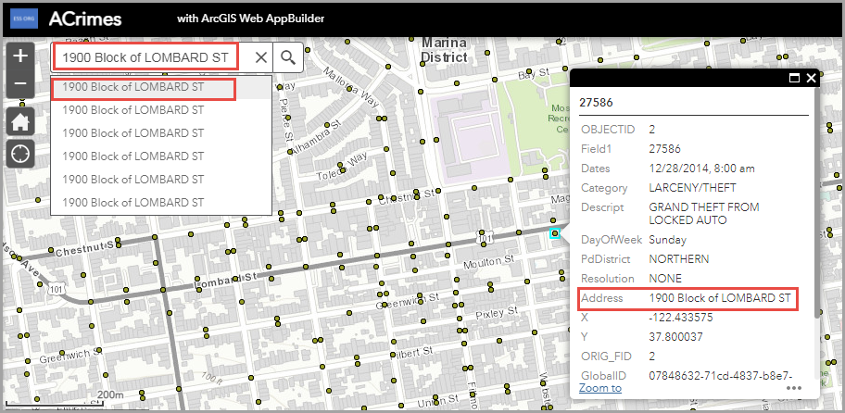This screenshot has height=413, width=845.
Task: Click the cyan-highlighted crime point on map
Action: [x=555, y=233]
